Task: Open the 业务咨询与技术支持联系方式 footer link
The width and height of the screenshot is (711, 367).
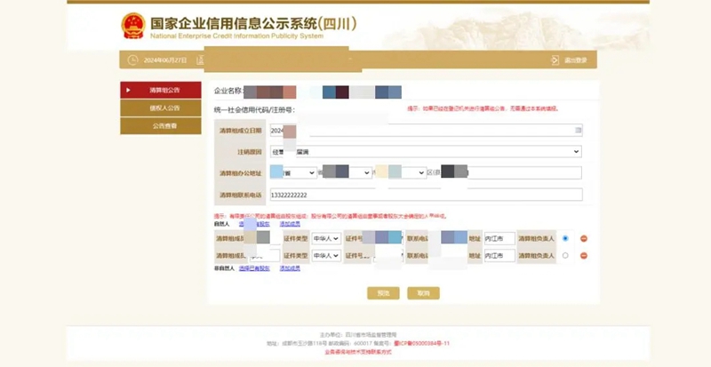Action: pos(358,352)
